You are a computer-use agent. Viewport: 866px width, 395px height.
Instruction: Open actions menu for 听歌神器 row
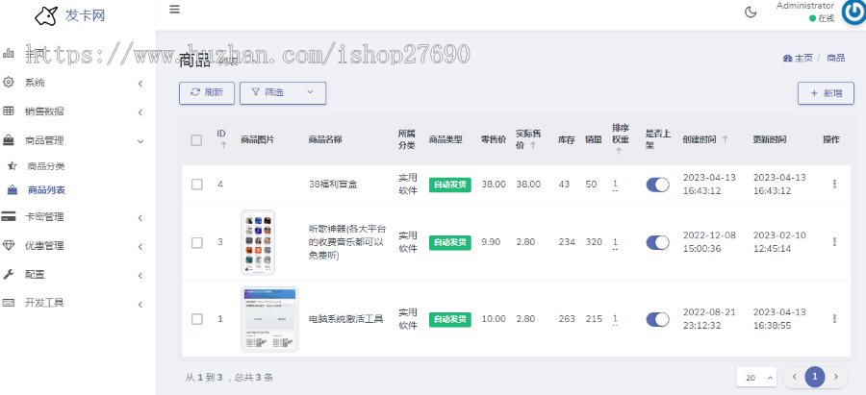(834, 241)
